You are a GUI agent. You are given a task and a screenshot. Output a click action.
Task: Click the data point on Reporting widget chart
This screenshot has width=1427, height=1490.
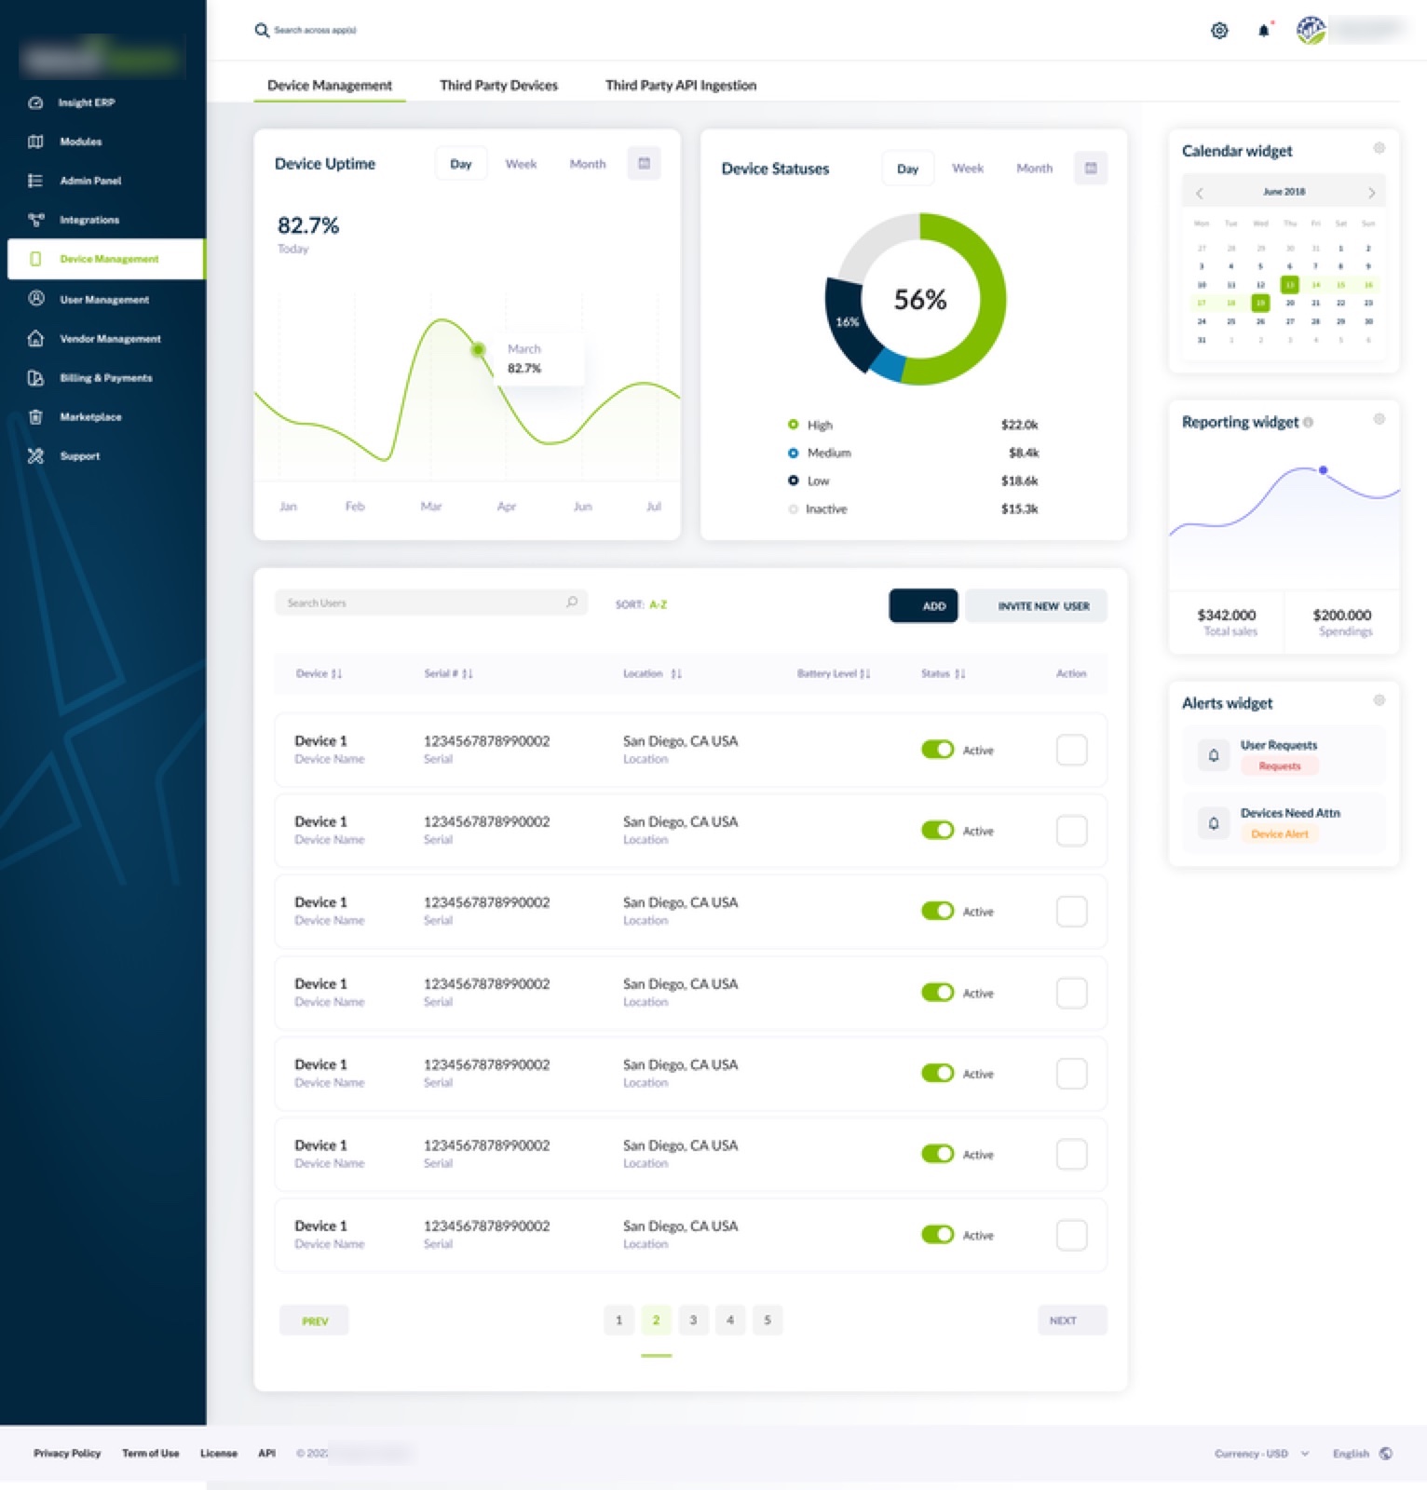coord(1323,470)
